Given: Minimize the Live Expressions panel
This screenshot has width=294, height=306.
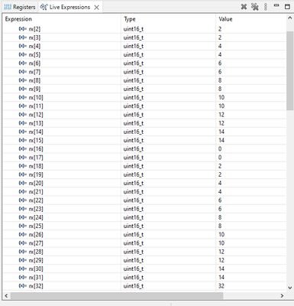Looking at the screenshot, I should (x=276, y=5).
